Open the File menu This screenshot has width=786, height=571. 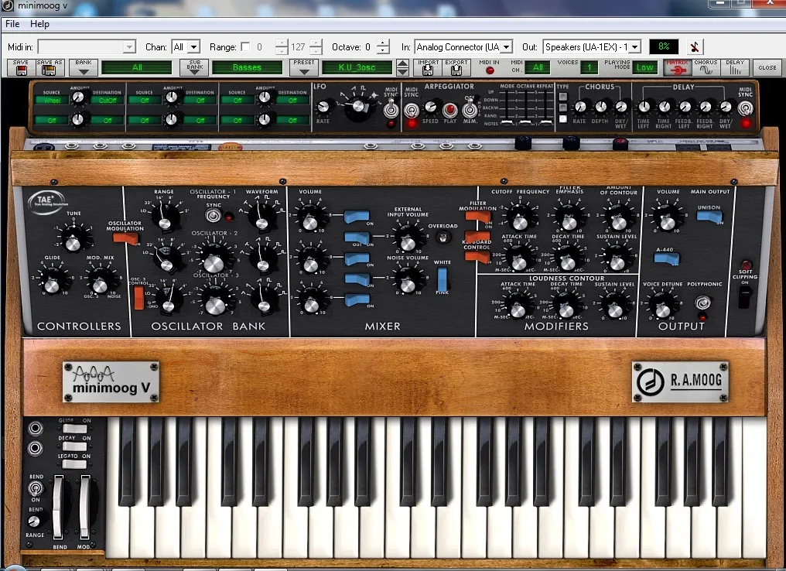coord(12,23)
